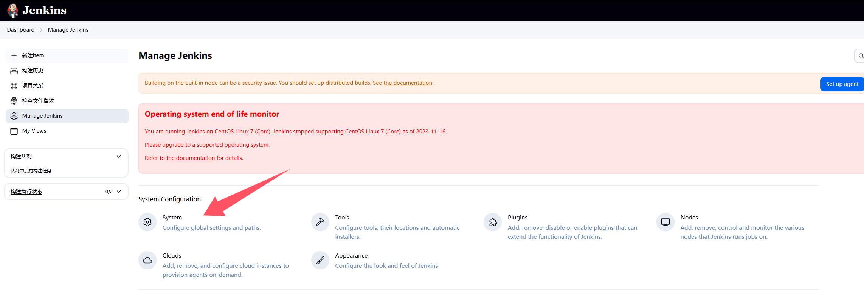Click the Clouds cloud icon
Image resolution: width=864 pixels, height=290 pixels.
(x=147, y=260)
